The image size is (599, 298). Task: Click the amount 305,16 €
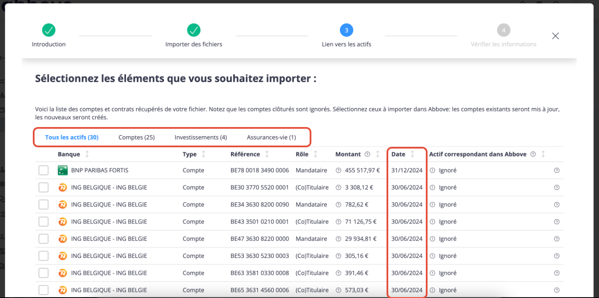click(x=357, y=256)
